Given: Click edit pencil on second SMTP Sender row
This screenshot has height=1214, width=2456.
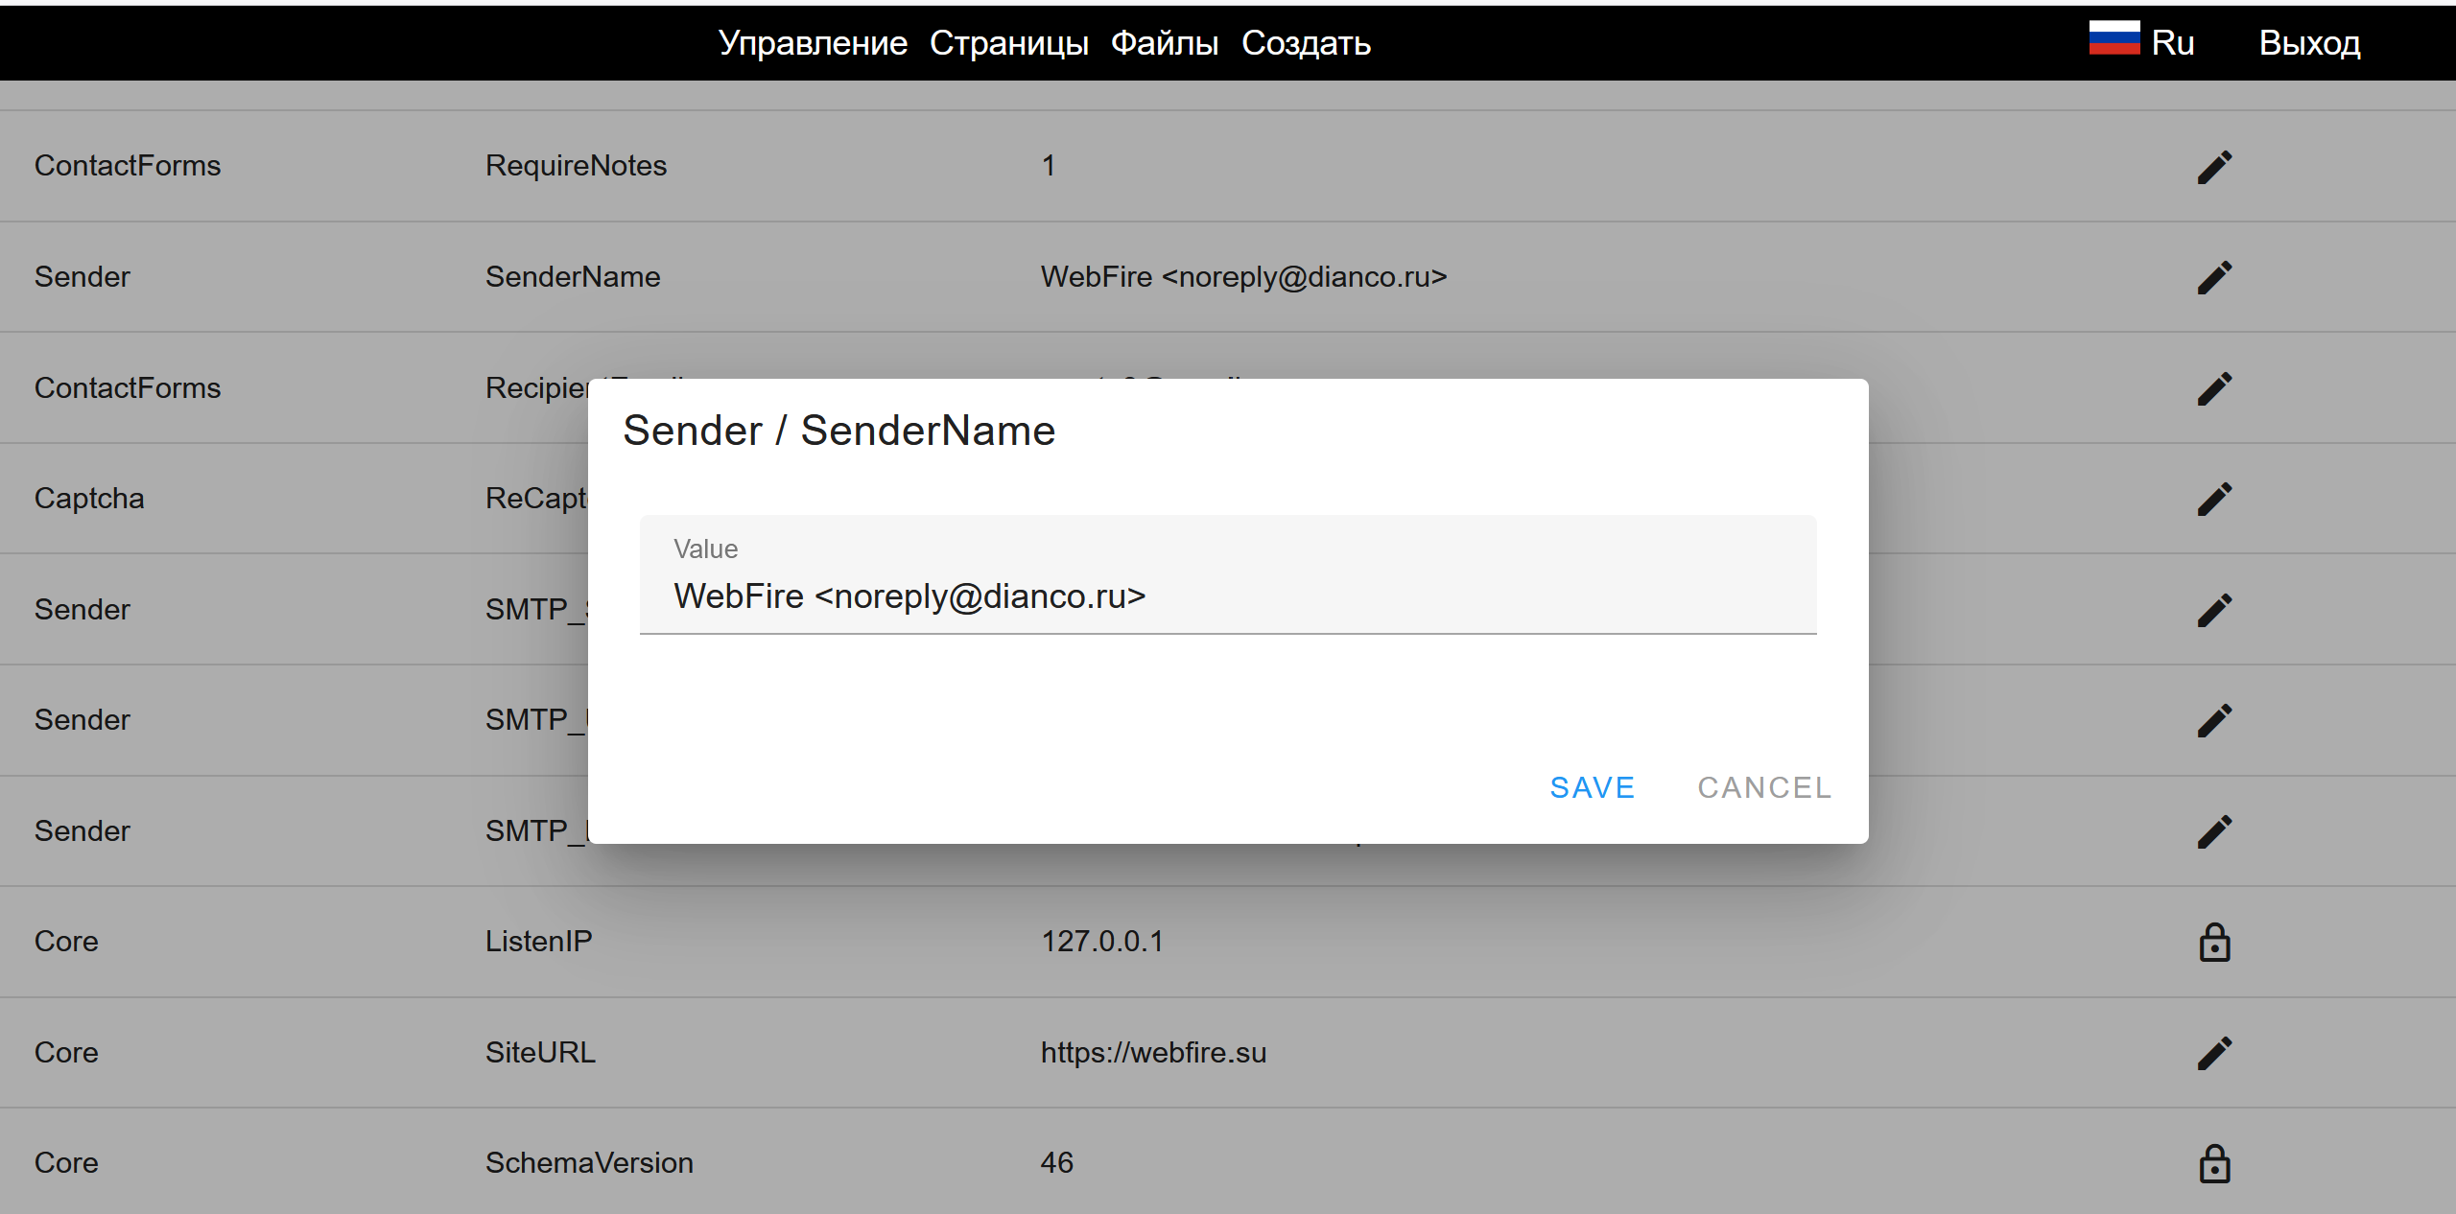Looking at the screenshot, I should pos(2214,720).
